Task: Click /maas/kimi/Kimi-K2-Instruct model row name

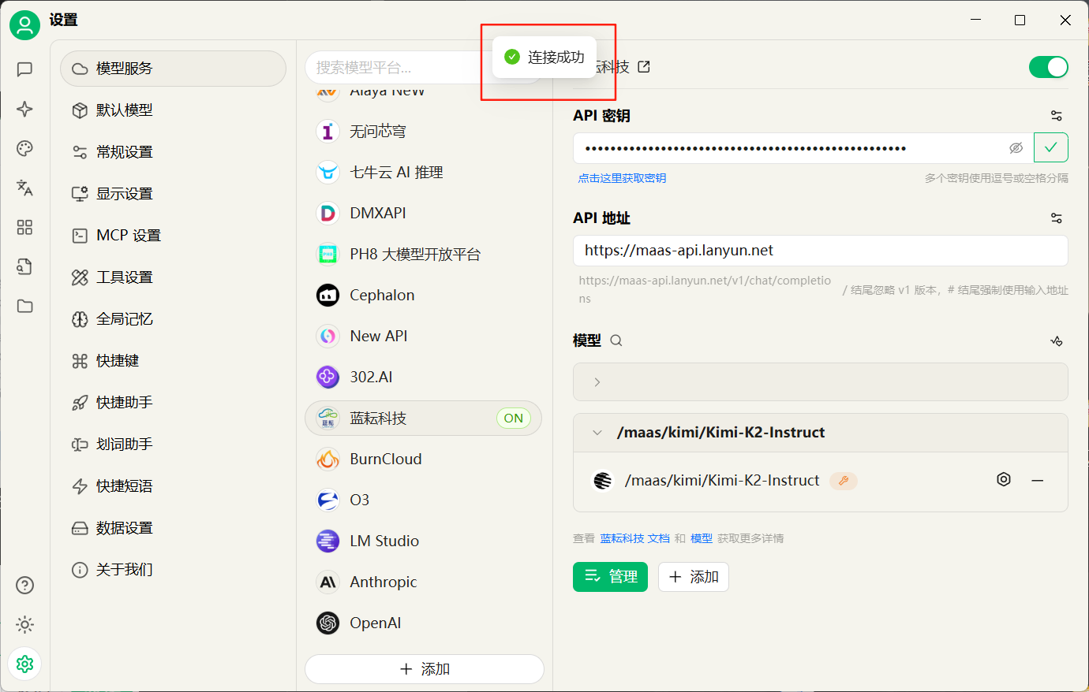Action: [722, 481]
